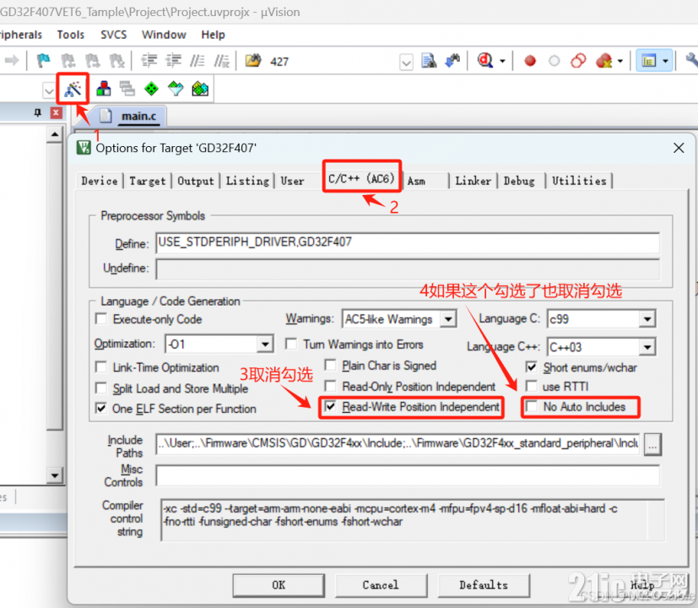Expand the find text combo dropdown
Screen dimensions: 698x608
406,62
